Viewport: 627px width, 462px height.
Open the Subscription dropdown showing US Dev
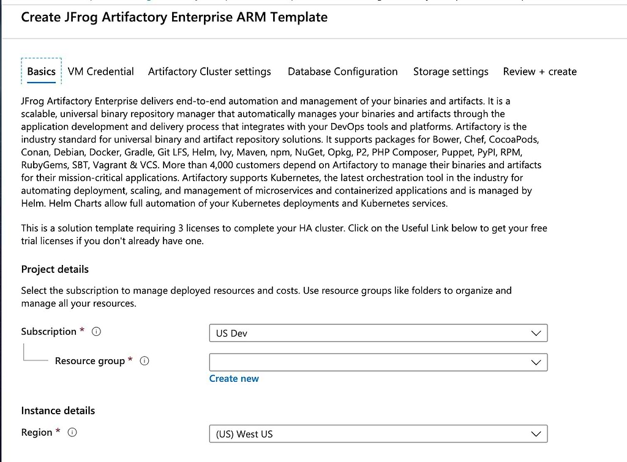click(378, 333)
